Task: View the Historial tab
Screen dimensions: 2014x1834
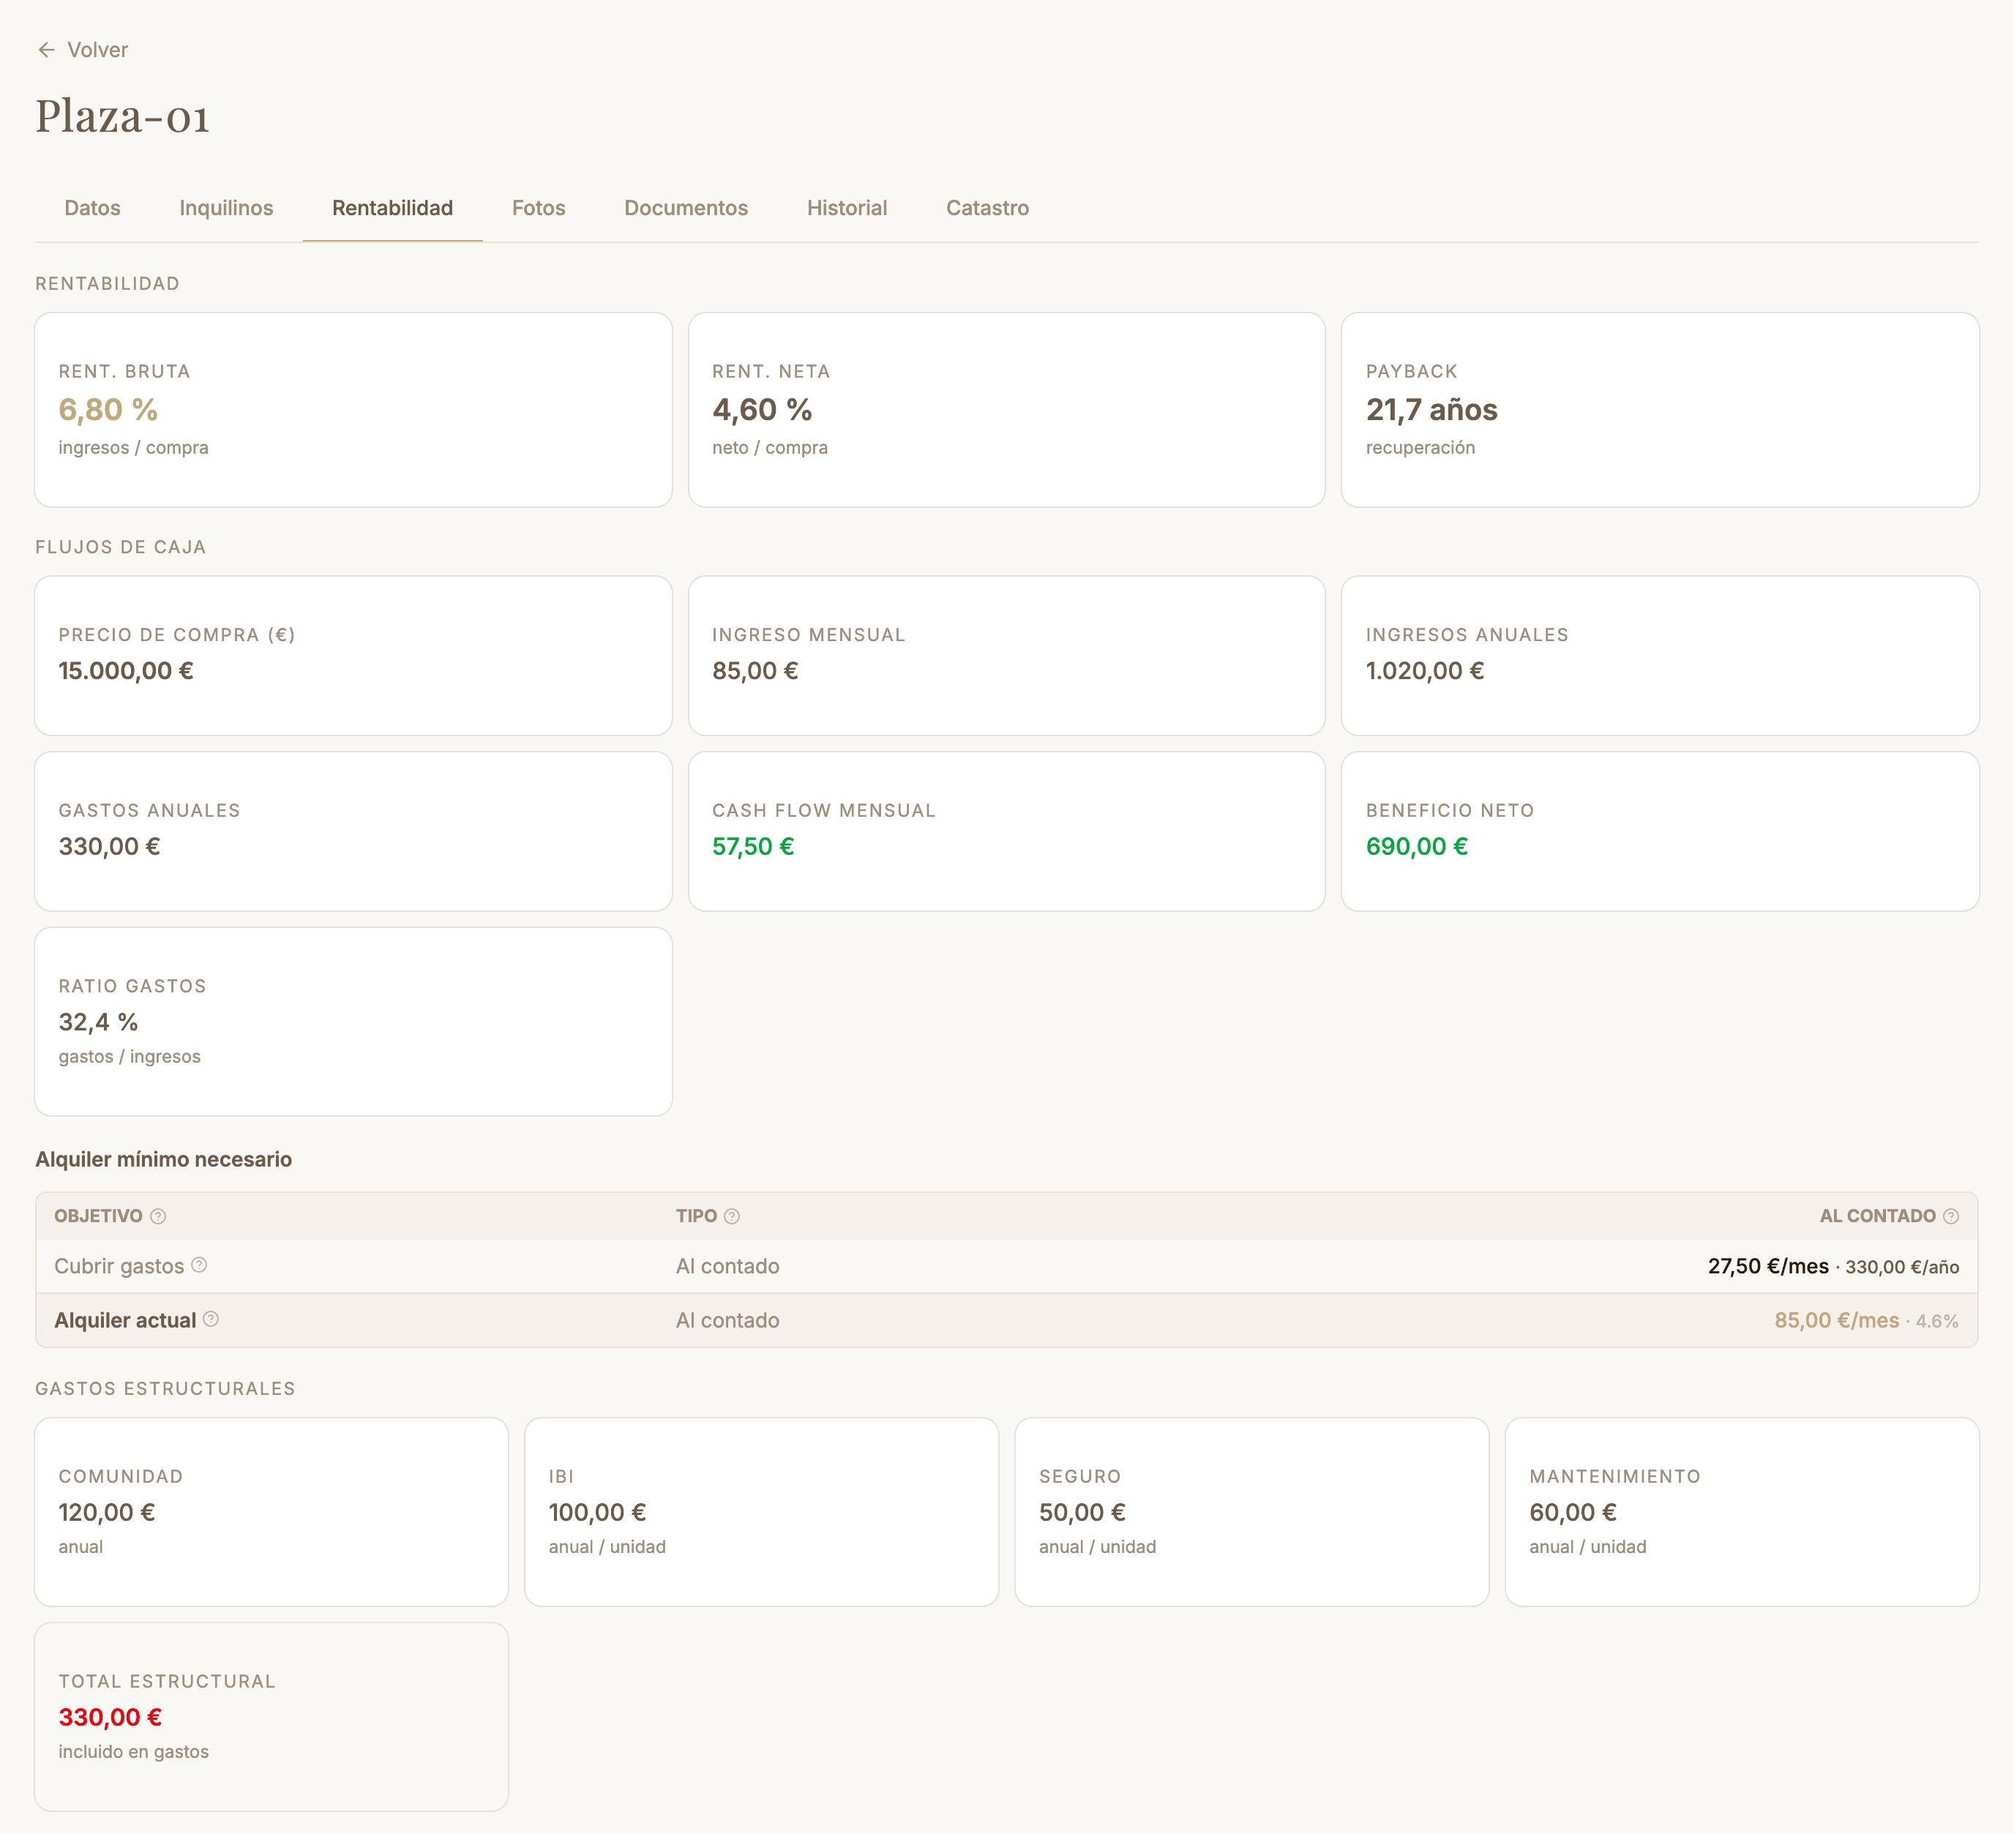Action: tap(847, 208)
